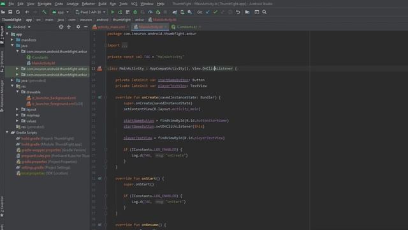Run the app with the green play icon
The image size is (408, 230).
pyautogui.click(x=113, y=12)
